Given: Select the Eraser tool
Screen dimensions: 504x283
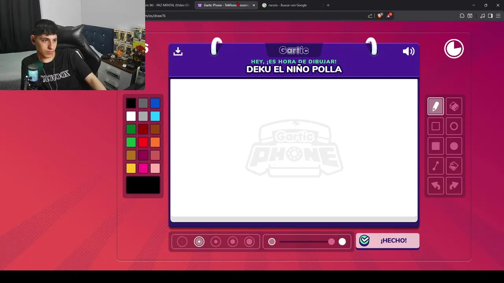Looking at the screenshot, I should (x=454, y=107).
